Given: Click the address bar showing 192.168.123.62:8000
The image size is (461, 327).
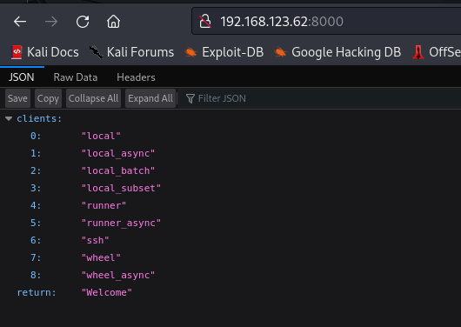Looking at the screenshot, I should tap(326, 22).
